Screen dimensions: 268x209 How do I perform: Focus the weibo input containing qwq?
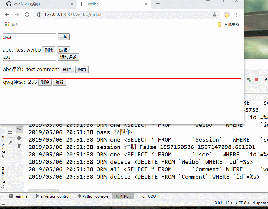[x=29, y=37]
